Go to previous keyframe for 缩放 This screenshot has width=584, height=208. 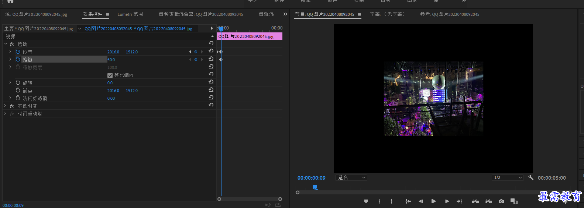coord(190,60)
